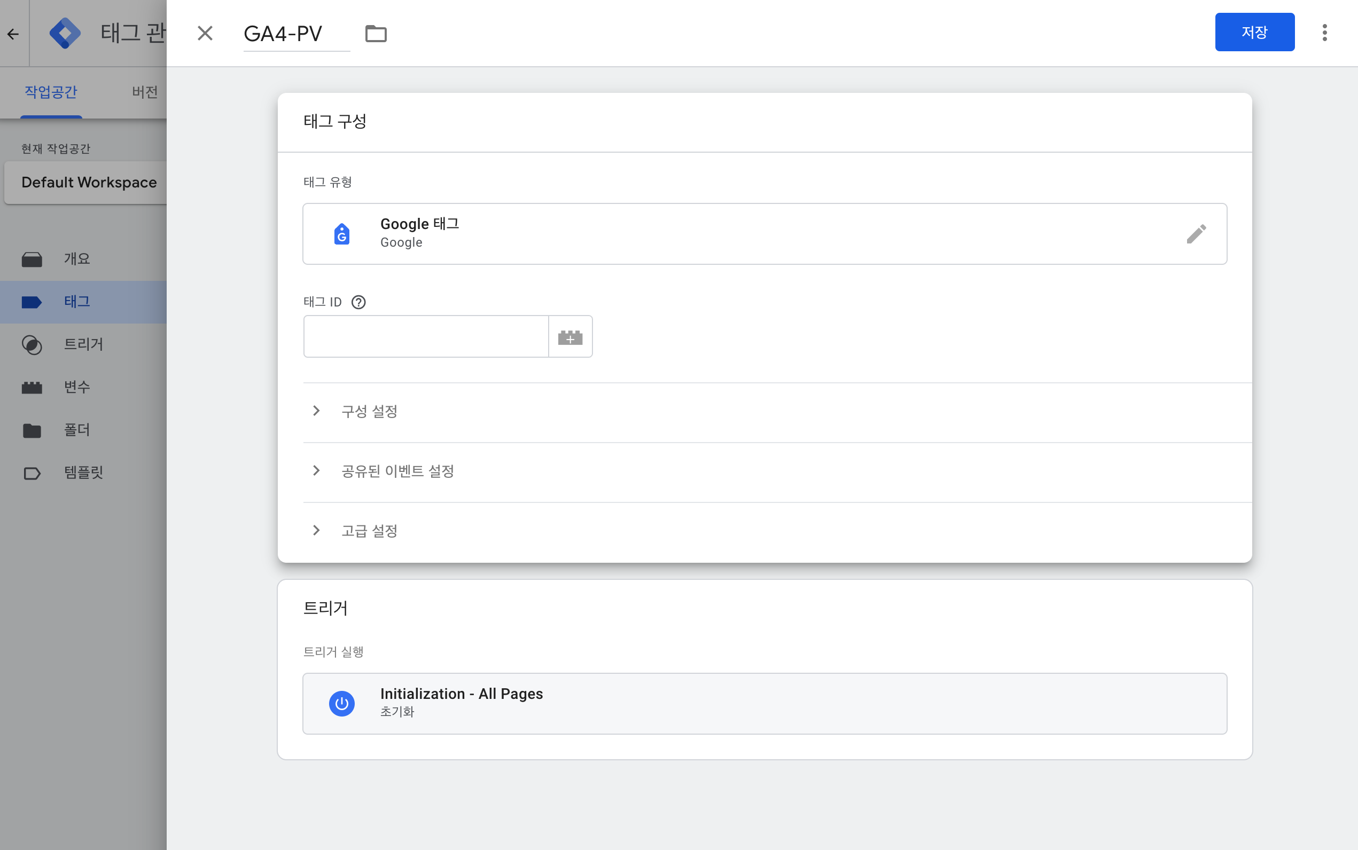Click the 공유된 이벤트 설정 label

[x=397, y=471]
